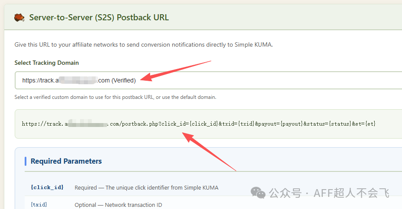
Task: Click the {click_id} parameter name
Action: [x=47, y=187]
